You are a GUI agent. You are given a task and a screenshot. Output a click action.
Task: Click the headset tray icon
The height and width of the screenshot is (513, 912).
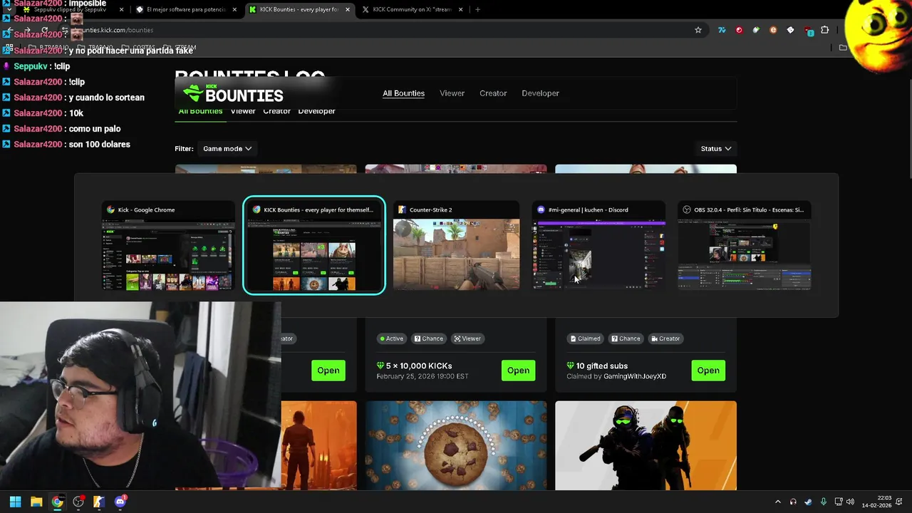pyautogui.click(x=793, y=502)
